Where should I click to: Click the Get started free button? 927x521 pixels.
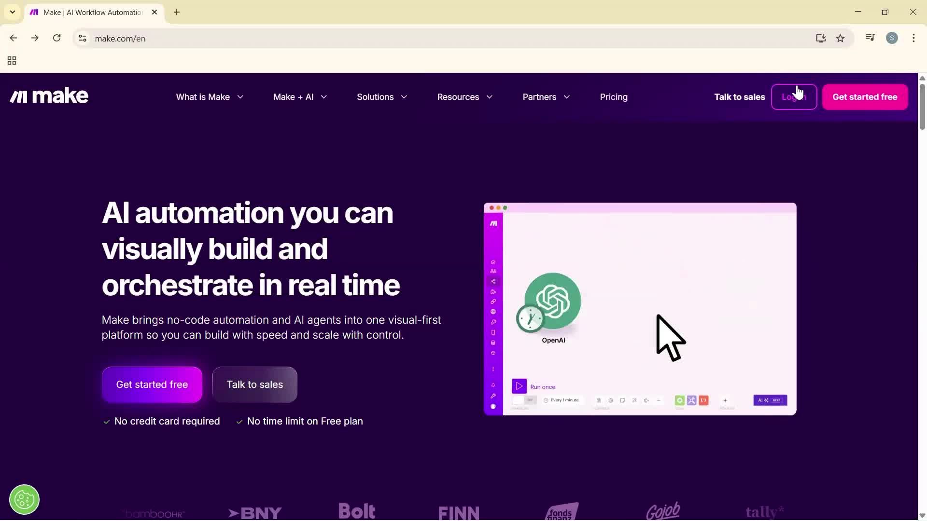point(152,384)
